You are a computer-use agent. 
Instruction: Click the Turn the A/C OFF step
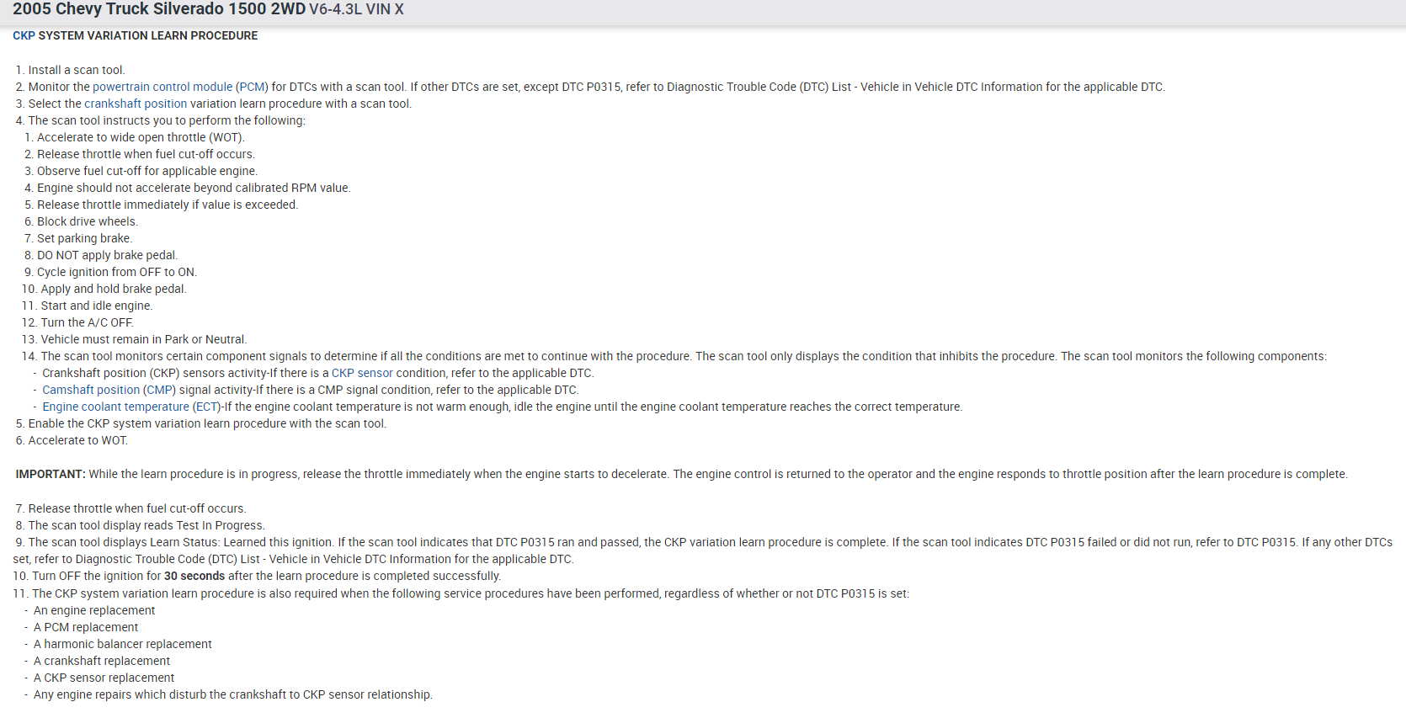click(x=87, y=322)
